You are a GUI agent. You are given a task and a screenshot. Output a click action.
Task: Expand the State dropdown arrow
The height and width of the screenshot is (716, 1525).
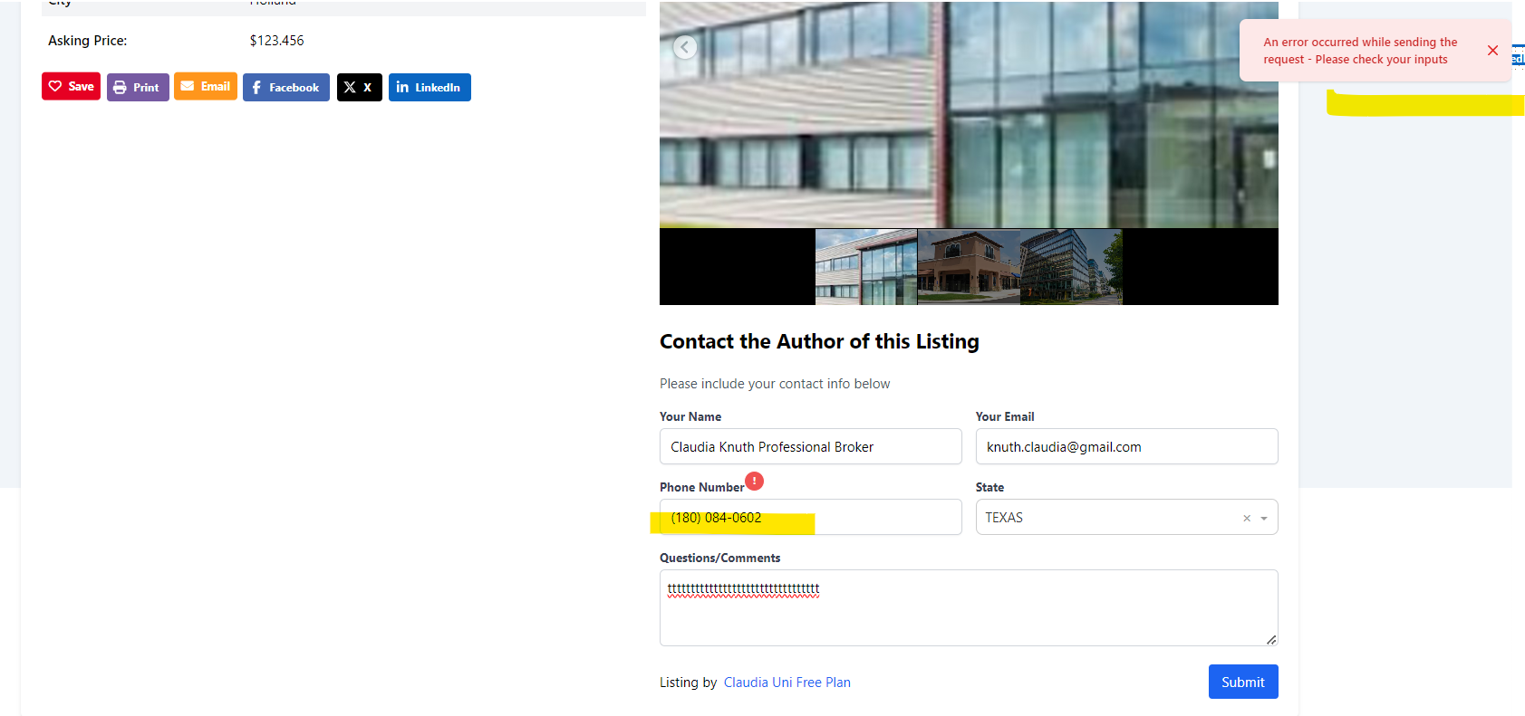pos(1264,519)
